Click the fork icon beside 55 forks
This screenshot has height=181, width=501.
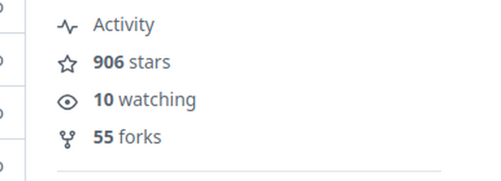(x=68, y=139)
